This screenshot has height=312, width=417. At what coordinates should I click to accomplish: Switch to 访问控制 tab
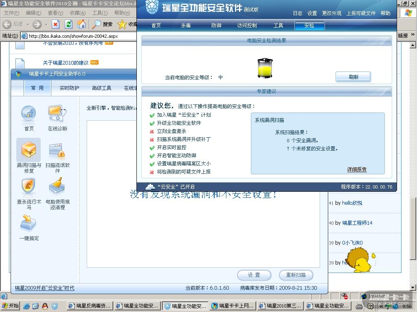[x=247, y=26]
